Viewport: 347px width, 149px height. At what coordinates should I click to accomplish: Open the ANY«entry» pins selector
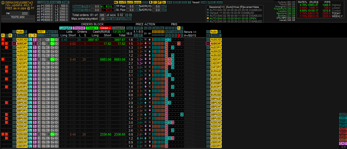pos(174,32)
